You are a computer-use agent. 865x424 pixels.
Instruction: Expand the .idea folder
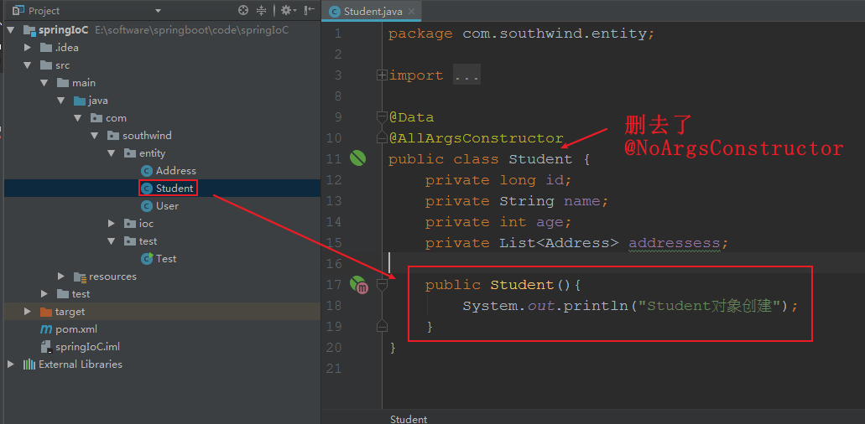[x=28, y=48]
